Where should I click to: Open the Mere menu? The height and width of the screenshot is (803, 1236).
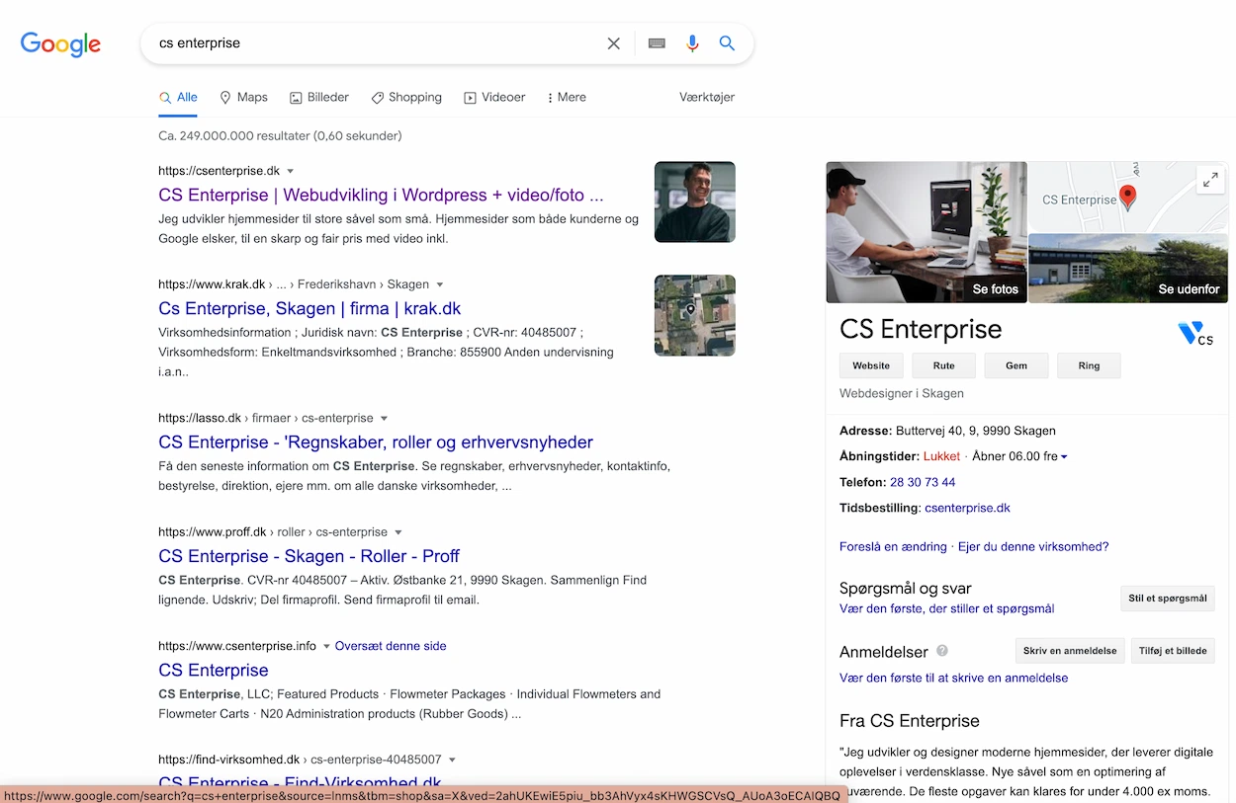tap(567, 97)
